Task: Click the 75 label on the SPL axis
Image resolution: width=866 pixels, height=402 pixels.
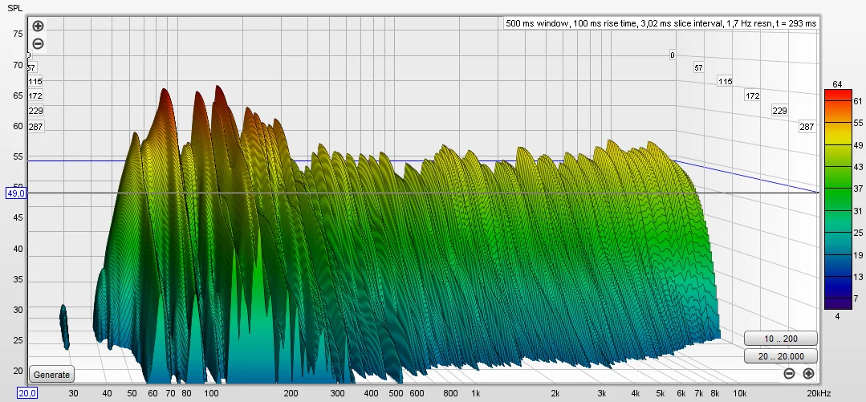Action: (18, 34)
